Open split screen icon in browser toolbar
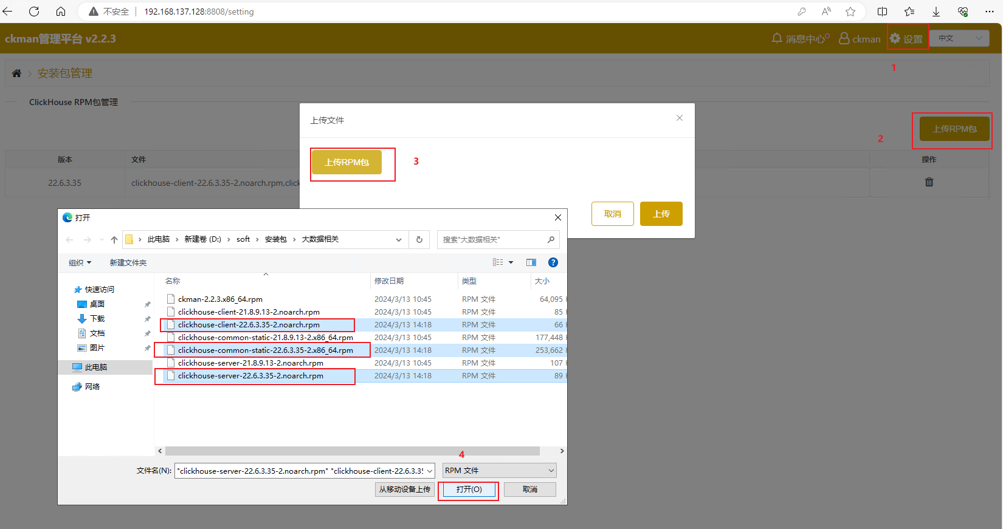 pyautogui.click(x=883, y=12)
